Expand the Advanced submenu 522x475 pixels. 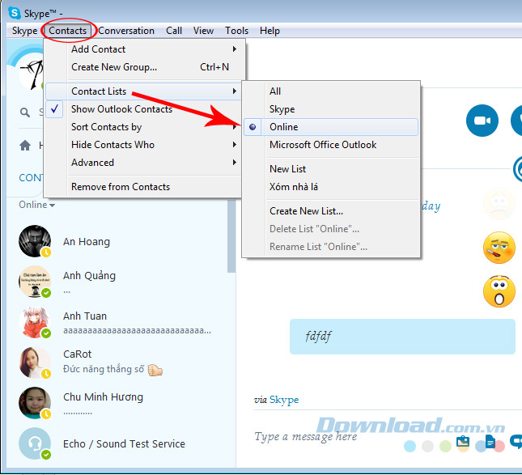click(x=143, y=163)
